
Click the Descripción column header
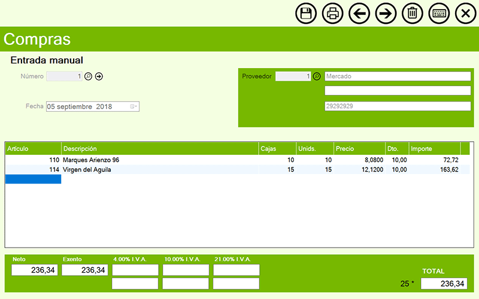(x=159, y=148)
